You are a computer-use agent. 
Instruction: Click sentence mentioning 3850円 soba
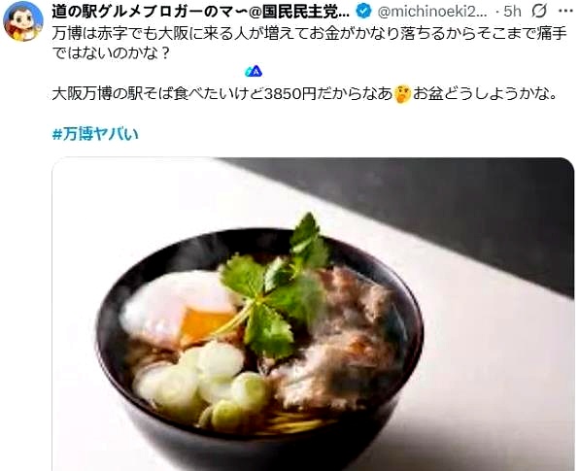[222, 94]
